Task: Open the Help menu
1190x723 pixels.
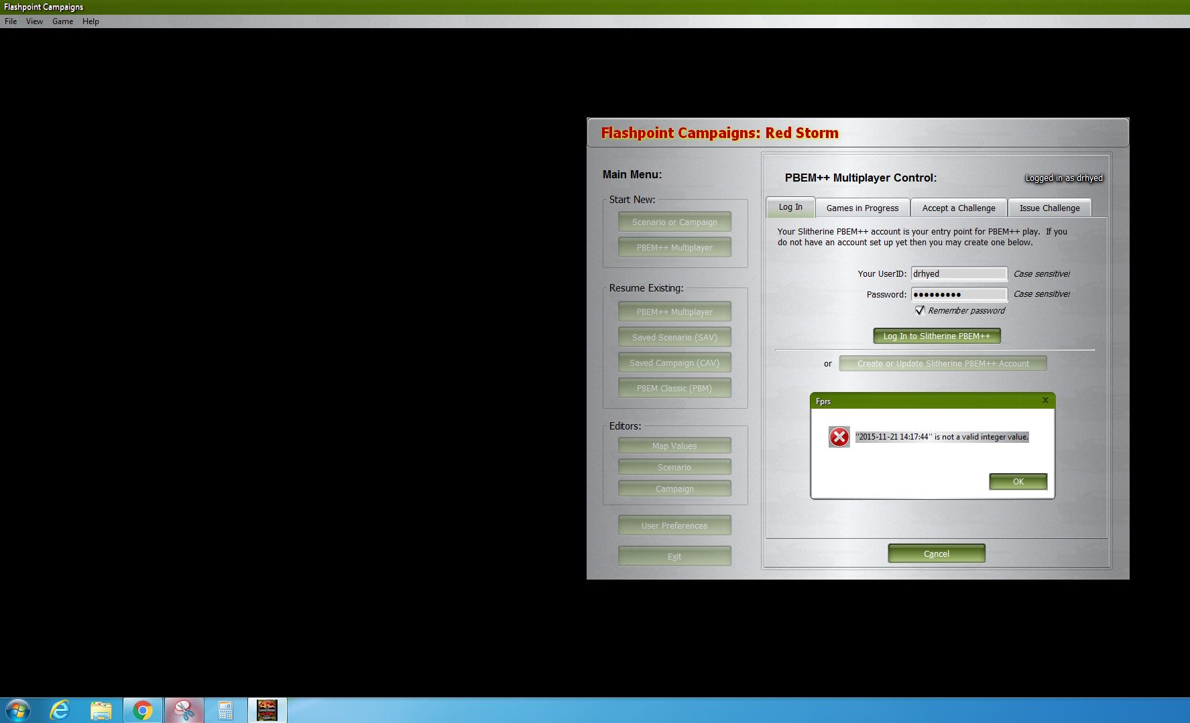Action: 91,21
